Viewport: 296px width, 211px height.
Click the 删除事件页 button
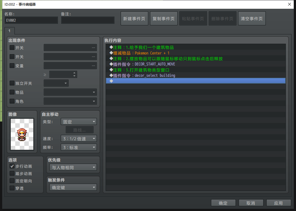222,19
